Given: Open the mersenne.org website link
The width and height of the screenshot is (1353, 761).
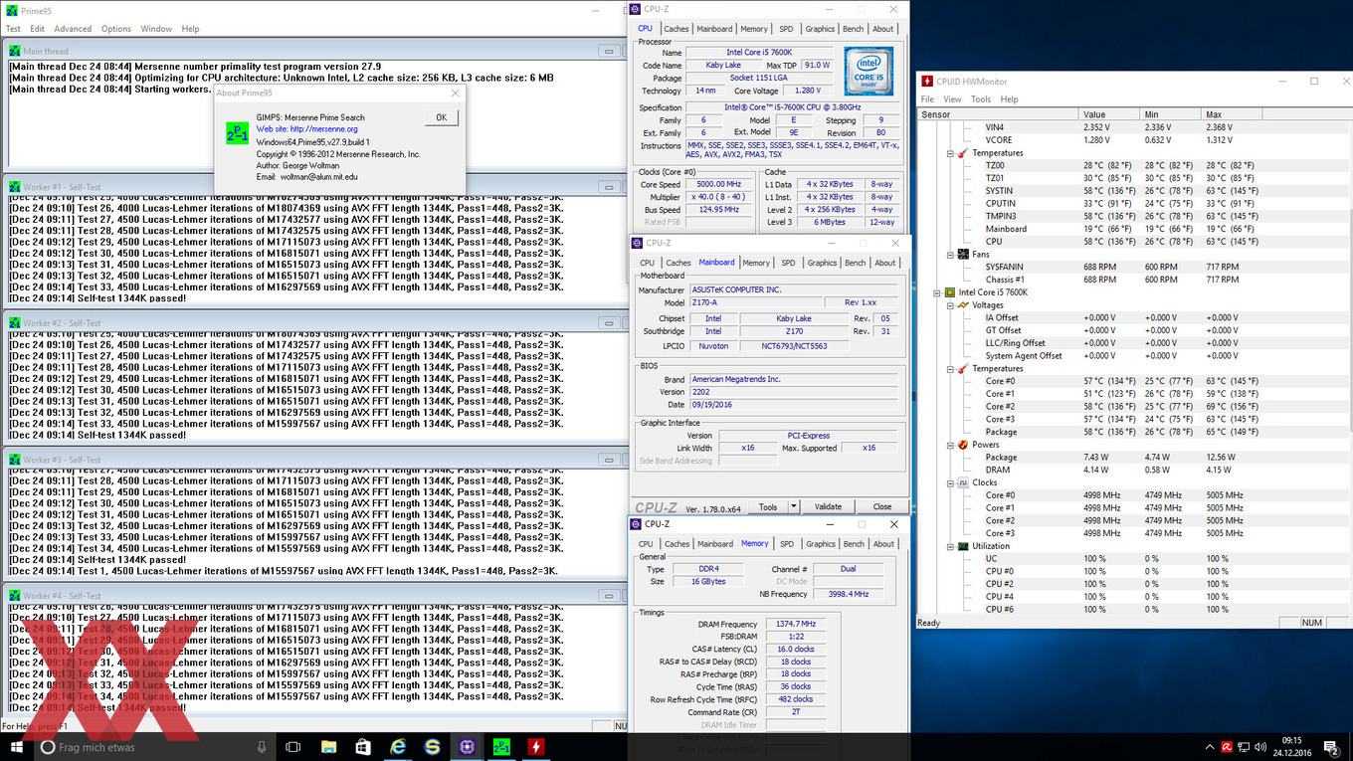Looking at the screenshot, I should tap(306, 129).
